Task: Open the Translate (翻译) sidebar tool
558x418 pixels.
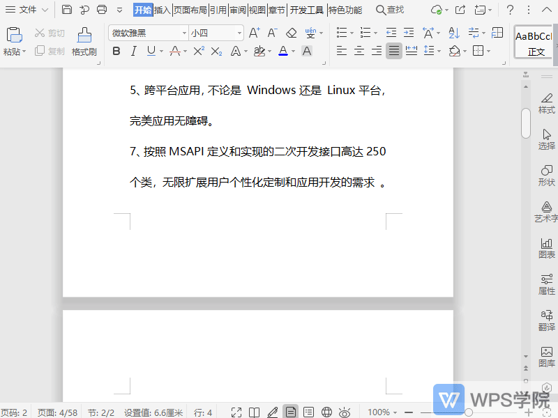Action: click(x=547, y=320)
